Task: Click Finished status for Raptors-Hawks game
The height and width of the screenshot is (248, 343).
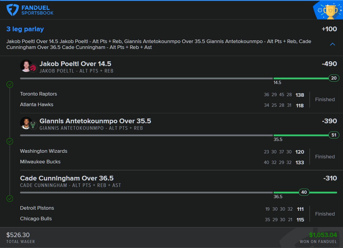Action: pyautogui.click(x=325, y=100)
